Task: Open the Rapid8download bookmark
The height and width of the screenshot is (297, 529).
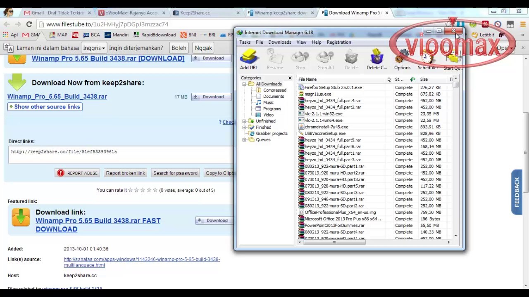Action: click(155, 35)
